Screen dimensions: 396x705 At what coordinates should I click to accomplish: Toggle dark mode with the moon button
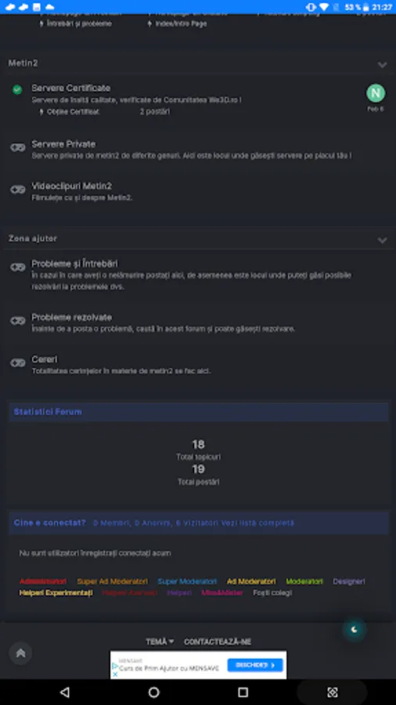[x=355, y=630]
